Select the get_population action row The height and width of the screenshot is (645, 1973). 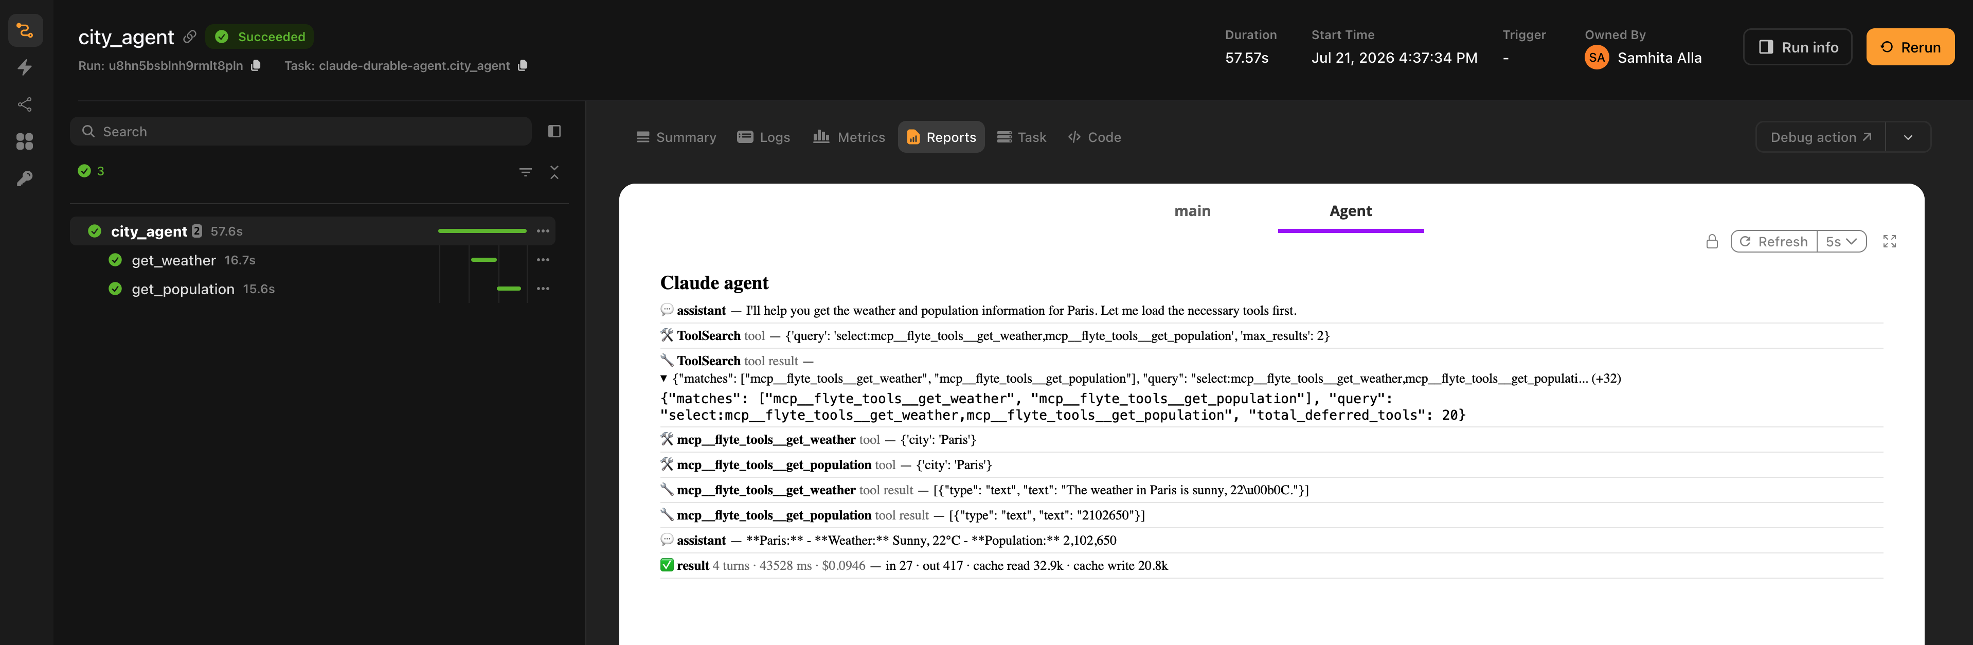[313, 289]
